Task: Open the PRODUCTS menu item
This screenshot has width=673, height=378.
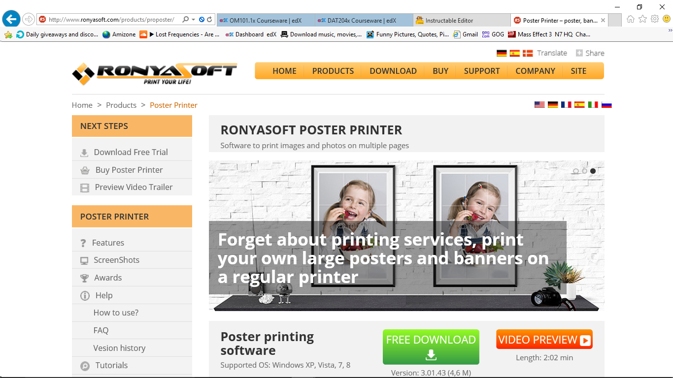Action: (333, 71)
